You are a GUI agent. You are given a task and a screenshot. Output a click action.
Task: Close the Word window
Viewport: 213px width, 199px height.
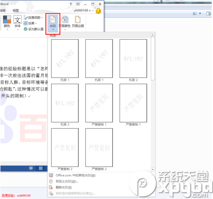pyautogui.click(x=100, y=4)
